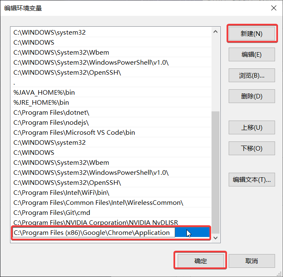Select the Intel\WiFi\bin\ entry
The height and width of the screenshot is (277, 283).
(111, 193)
